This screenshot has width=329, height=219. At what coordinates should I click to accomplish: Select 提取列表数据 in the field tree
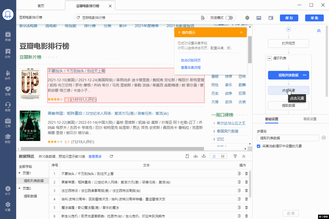point(33,181)
